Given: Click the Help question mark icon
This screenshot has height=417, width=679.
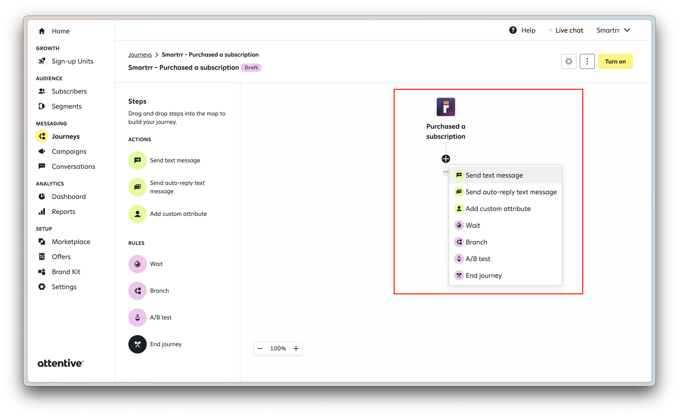Looking at the screenshot, I should tap(513, 30).
